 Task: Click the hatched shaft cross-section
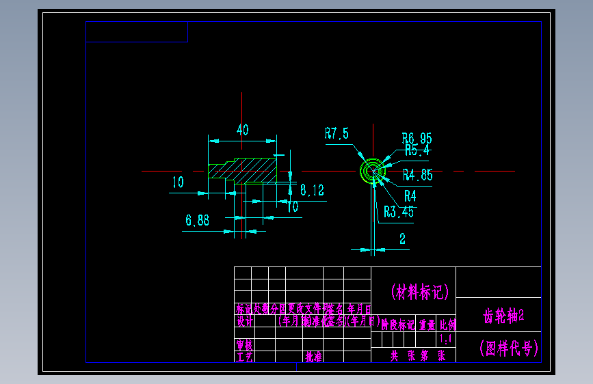[x=242, y=171]
